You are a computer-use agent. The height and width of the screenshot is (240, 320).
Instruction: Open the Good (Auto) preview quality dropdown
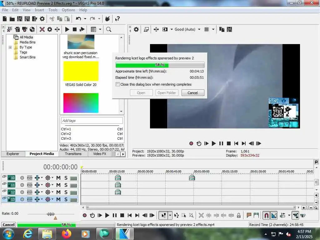click(x=199, y=29)
